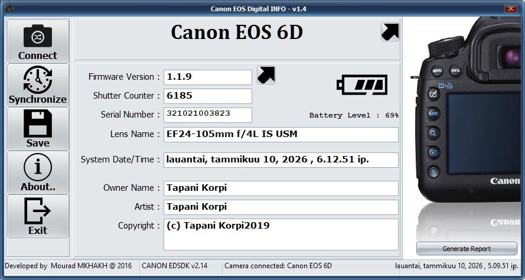The width and height of the screenshot is (525, 280).
Task: Click Battery Level : 69% text
Action: [x=354, y=115]
